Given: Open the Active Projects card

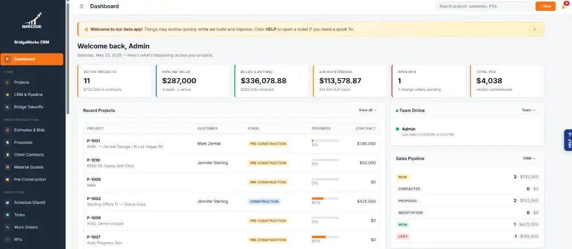Looking at the screenshot, I should pos(114,81).
